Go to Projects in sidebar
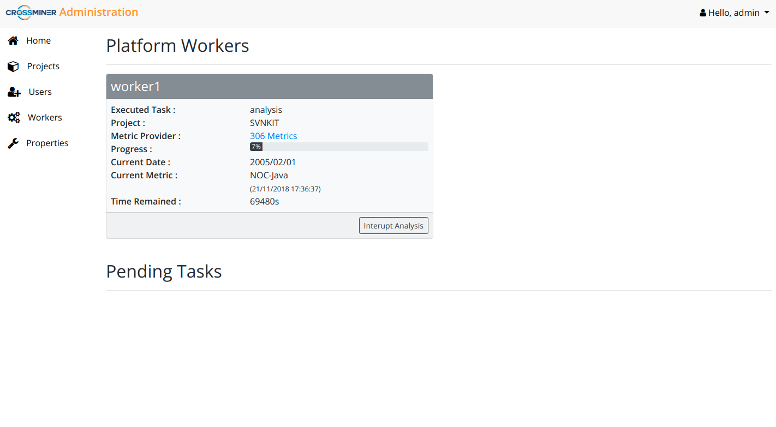 (43, 66)
